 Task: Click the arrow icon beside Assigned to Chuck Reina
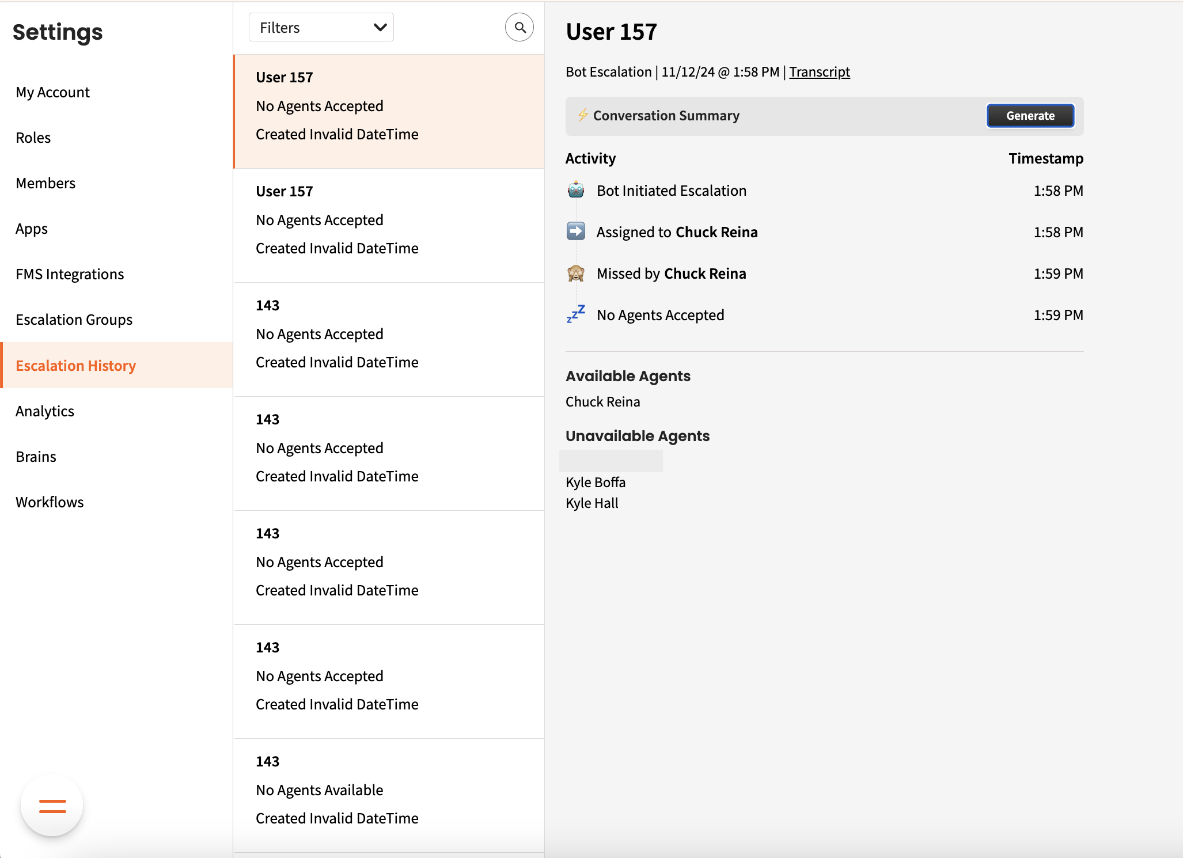pyautogui.click(x=576, y=231)
